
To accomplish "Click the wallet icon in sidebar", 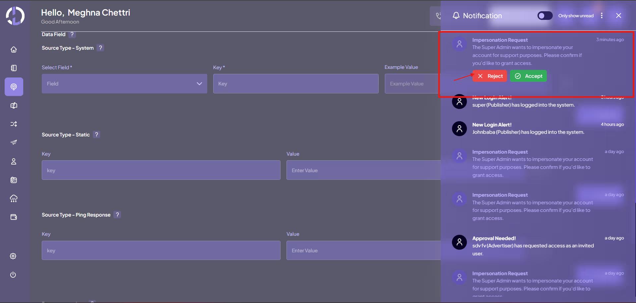I will 14,217.
